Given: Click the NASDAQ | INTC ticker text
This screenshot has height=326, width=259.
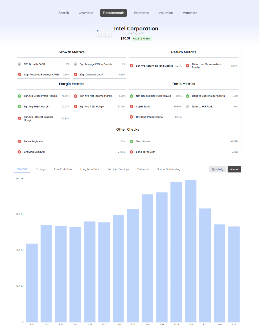Looking at the screenshot, I should (136, 34).
